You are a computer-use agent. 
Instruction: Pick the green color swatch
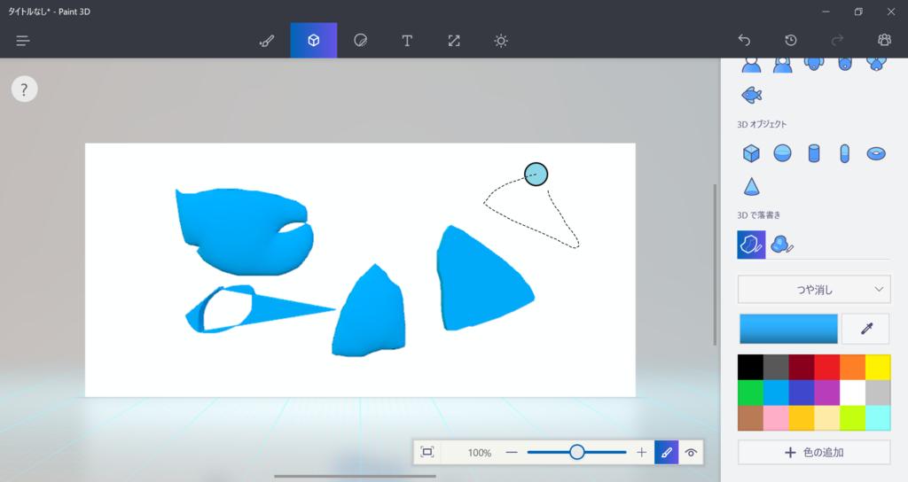[750, 393]
